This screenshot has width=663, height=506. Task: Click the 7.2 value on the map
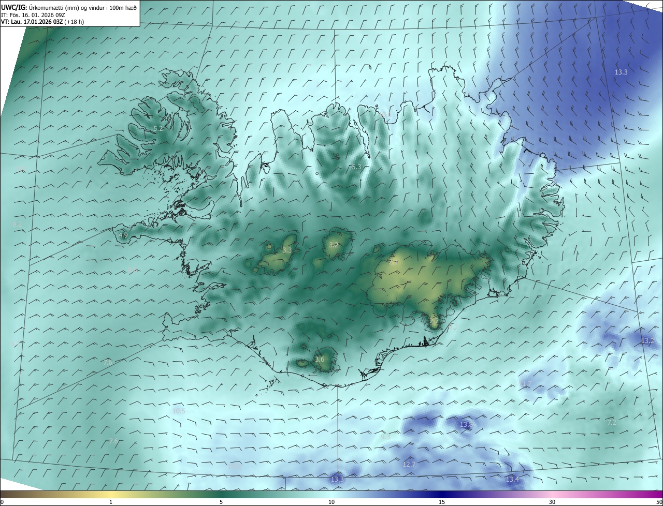click(612, 423)
